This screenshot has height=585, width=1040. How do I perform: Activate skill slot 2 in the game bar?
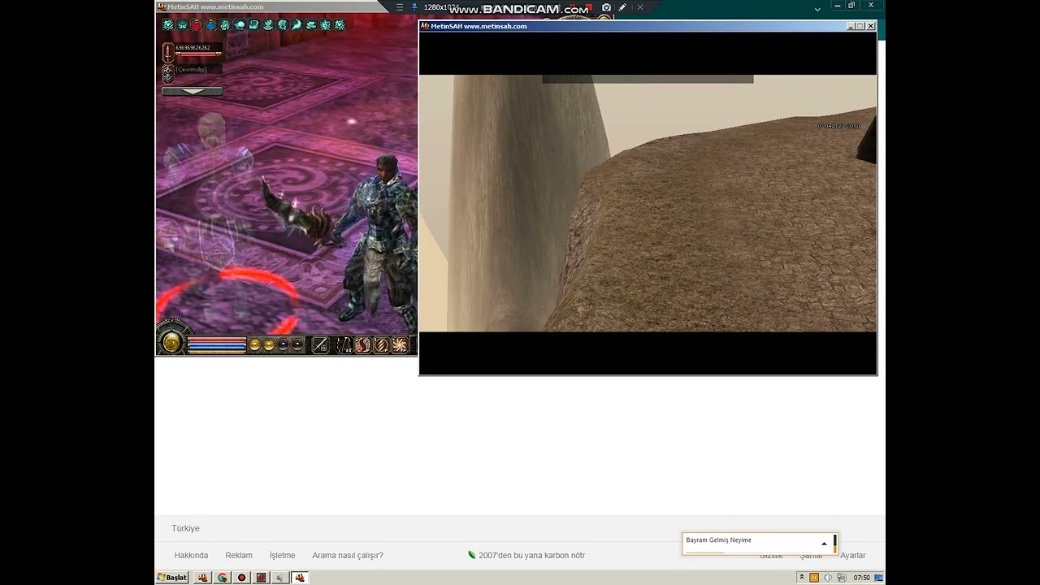point(362,344)
